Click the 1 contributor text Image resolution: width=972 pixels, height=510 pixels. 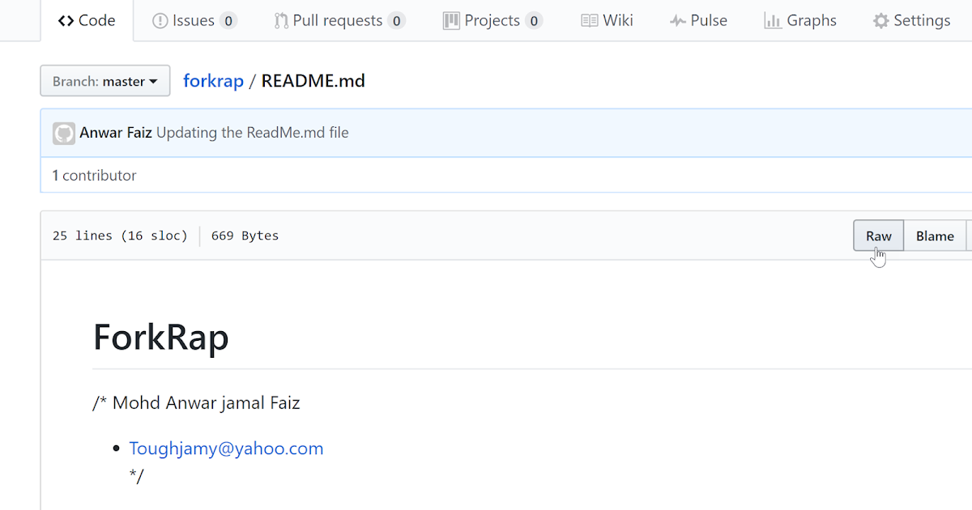94,175
